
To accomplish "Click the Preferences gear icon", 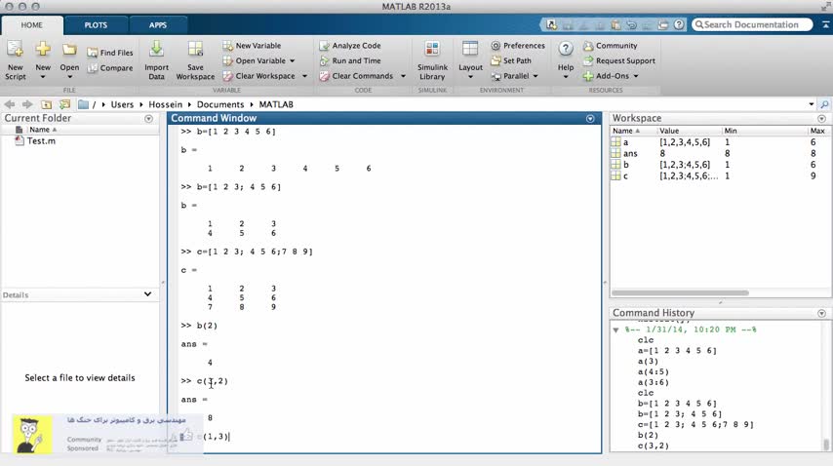I will pyautogui.click(x=496, y=46).
